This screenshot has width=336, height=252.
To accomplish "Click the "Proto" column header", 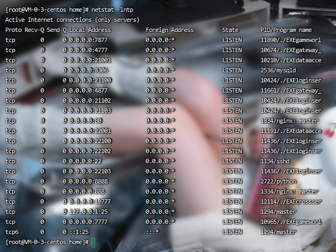I will point(13,30).
